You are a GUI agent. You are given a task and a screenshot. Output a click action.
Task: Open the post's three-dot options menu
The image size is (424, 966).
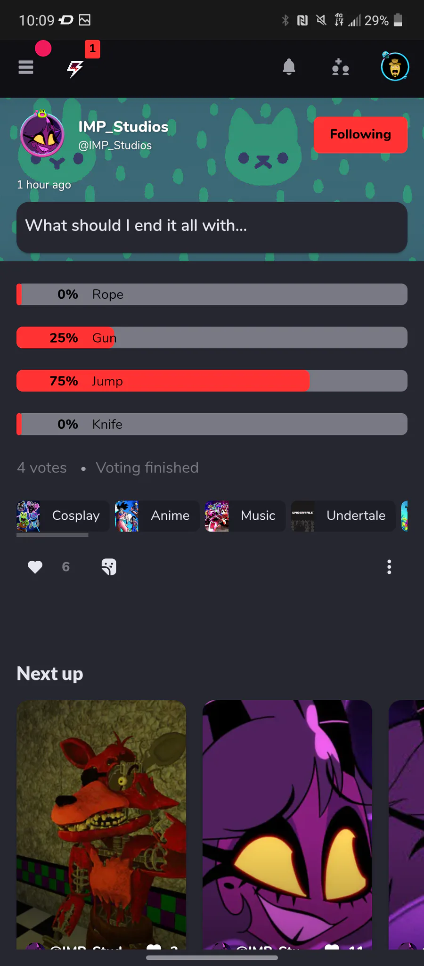389,567
